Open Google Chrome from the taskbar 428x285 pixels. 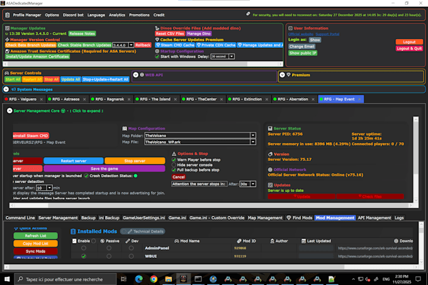coord(154,279)
